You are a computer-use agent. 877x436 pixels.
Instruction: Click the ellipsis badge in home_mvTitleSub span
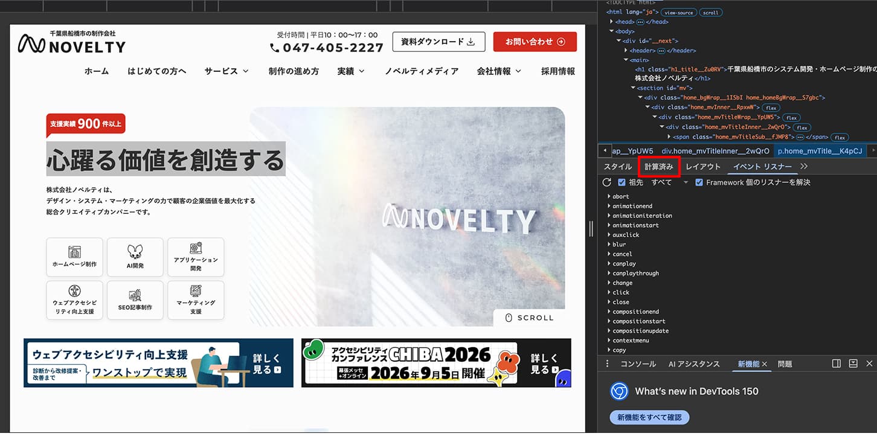click(800, 137)
